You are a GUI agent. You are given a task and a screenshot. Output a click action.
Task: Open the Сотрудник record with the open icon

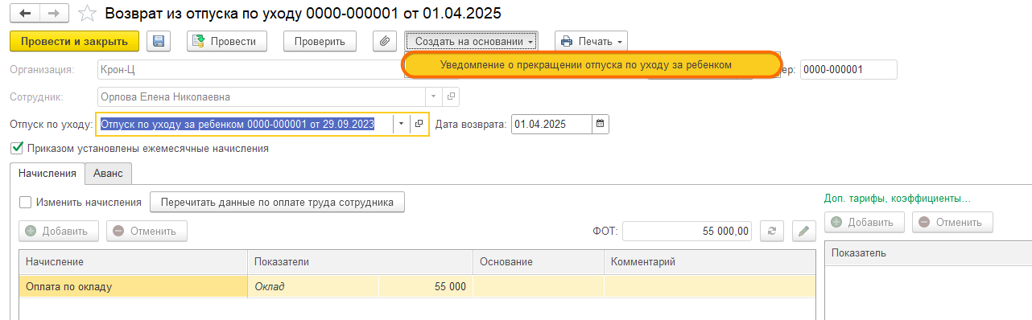point(451,96)
